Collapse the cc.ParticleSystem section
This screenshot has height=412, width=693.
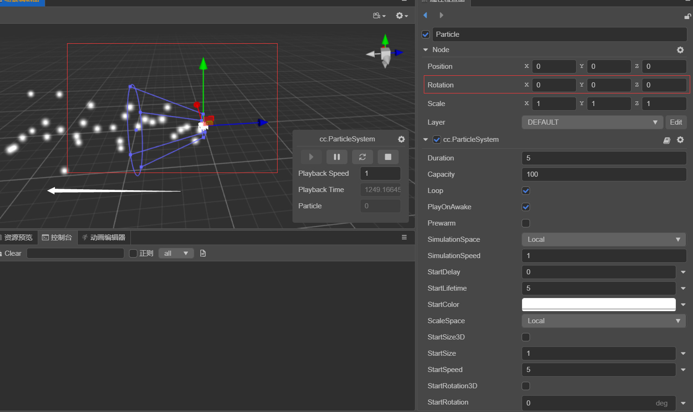click(425, 140)
